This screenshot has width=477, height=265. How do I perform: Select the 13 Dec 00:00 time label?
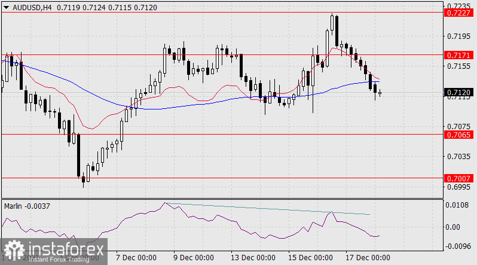click(x=253, y=258)
